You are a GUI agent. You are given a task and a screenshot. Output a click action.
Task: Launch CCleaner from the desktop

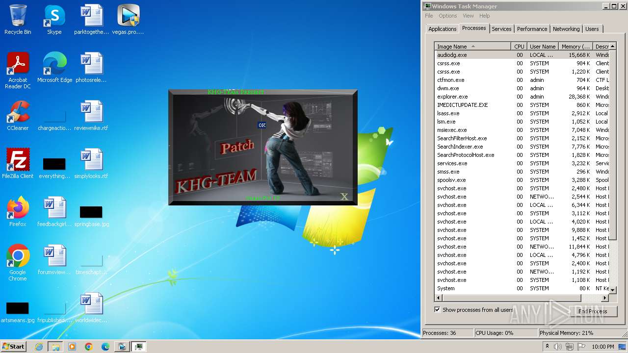point(18,116)
